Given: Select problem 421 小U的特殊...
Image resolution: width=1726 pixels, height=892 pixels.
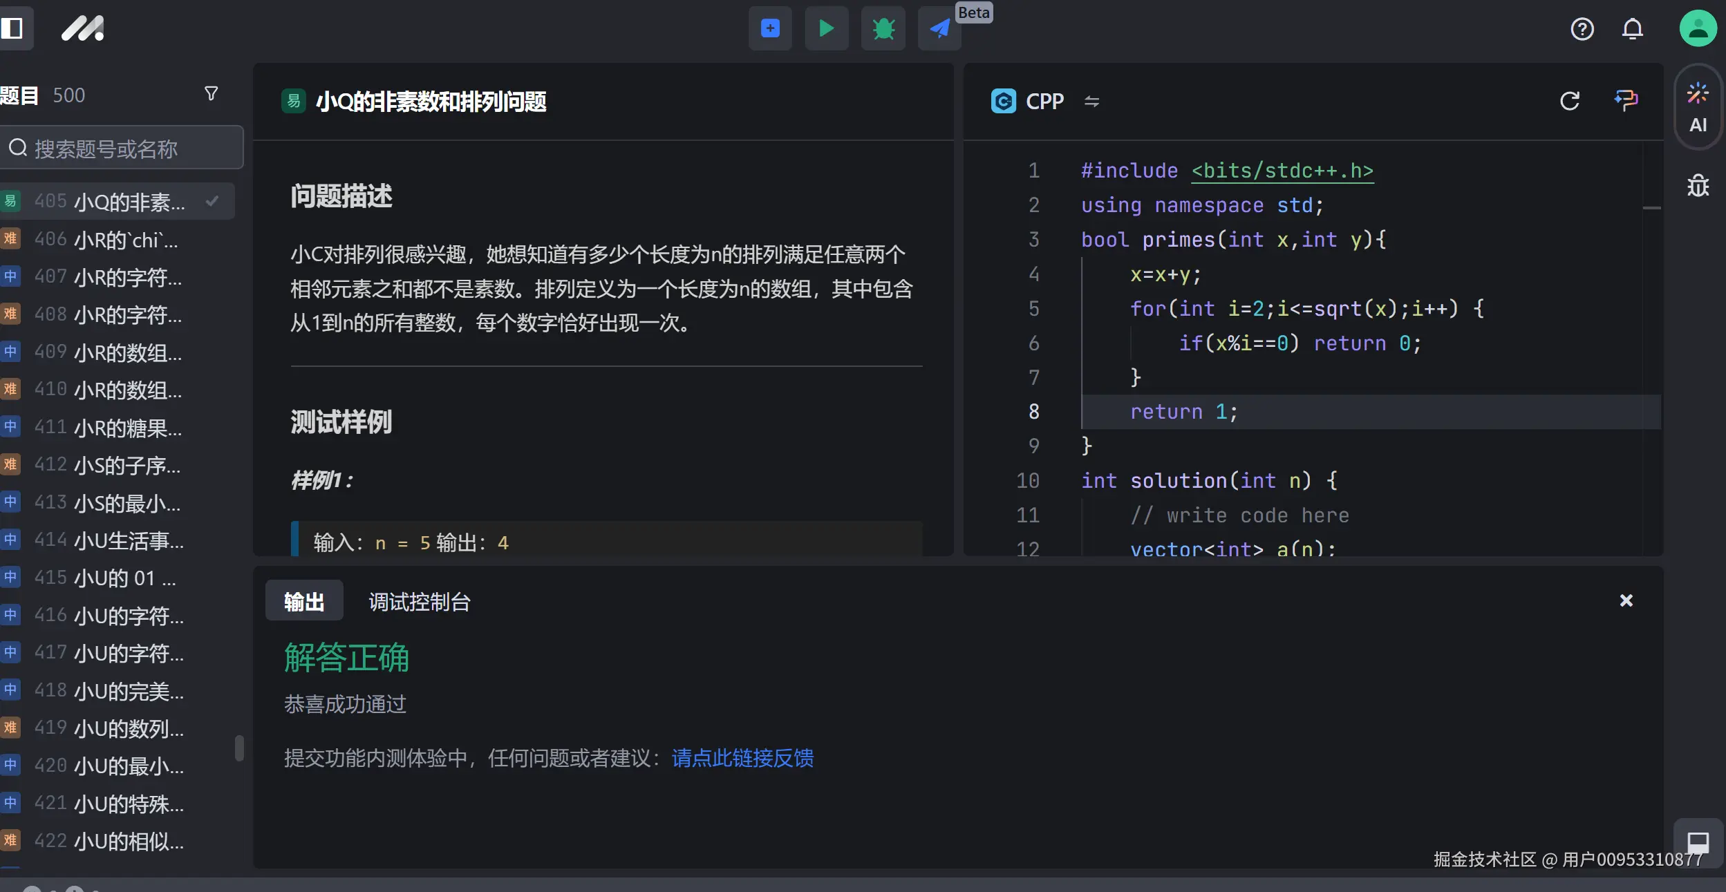Looking at the screenshot, I should (x=116, y=804).
